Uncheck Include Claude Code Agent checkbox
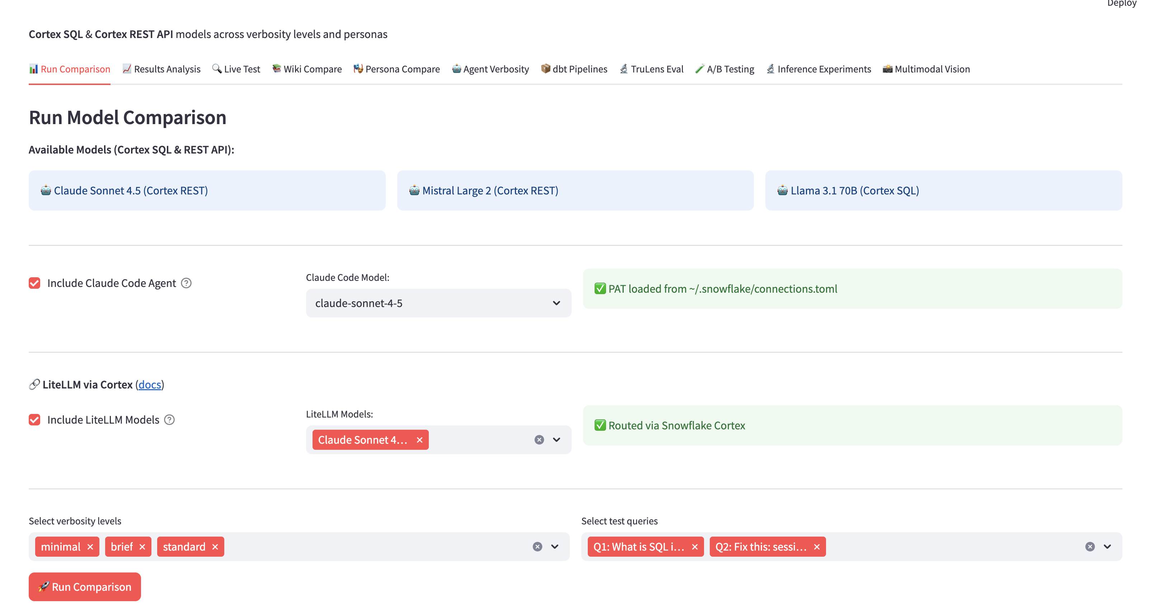This screenshot has width=1154, height=613. pyautogui.click(x=34, y=283)
